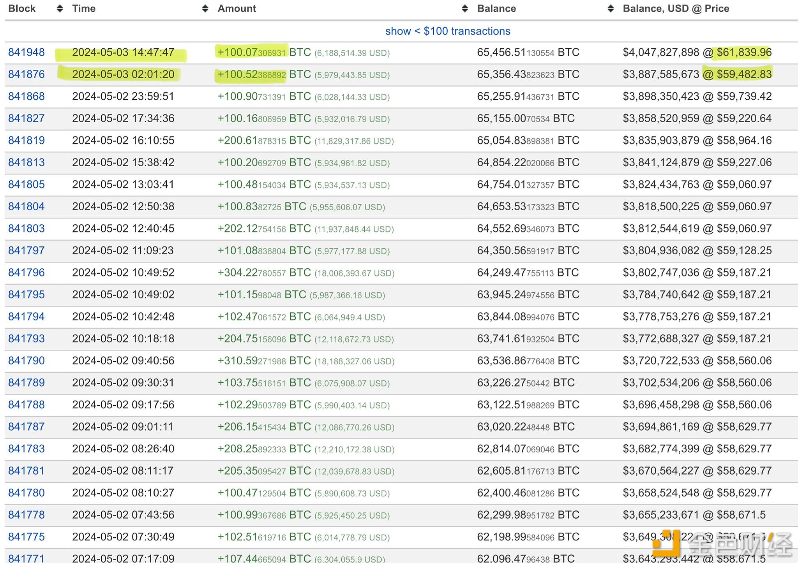
Task: Open block 841790
Action: tap(26, 361)
